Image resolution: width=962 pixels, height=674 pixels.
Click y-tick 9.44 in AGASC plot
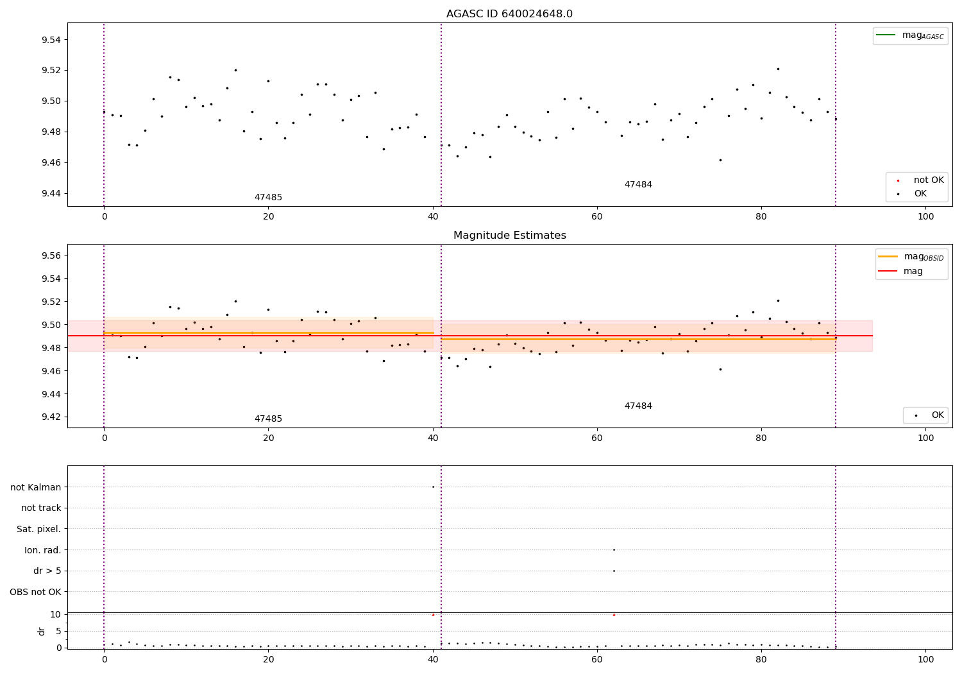[x=51, y=194]
